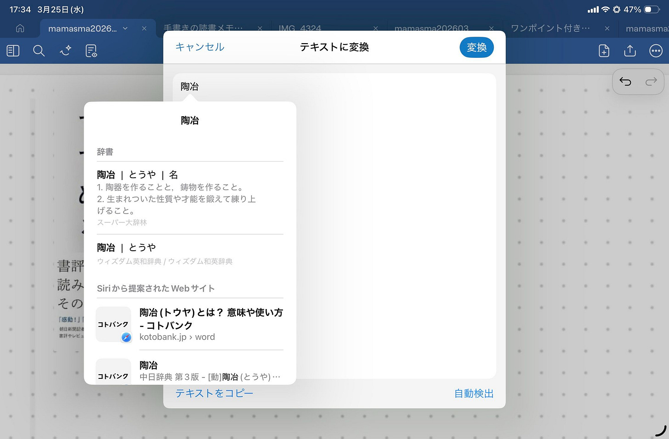Image resolution: width=669 pixels, height=439 pixels.
Task: Tap the redo arrow
Action: coord(651,82)
